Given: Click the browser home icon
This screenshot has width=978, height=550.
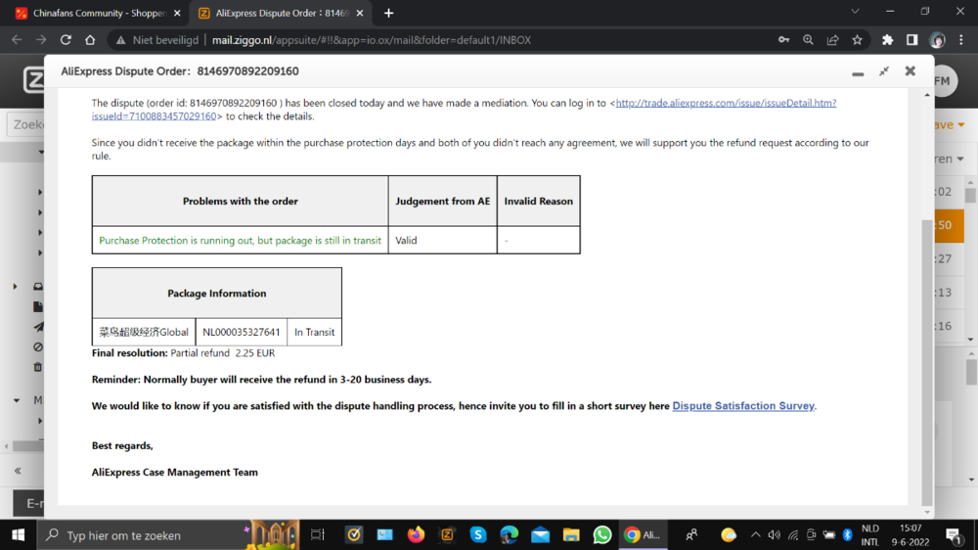Looking at the screenshot, I should coord(90,40).
